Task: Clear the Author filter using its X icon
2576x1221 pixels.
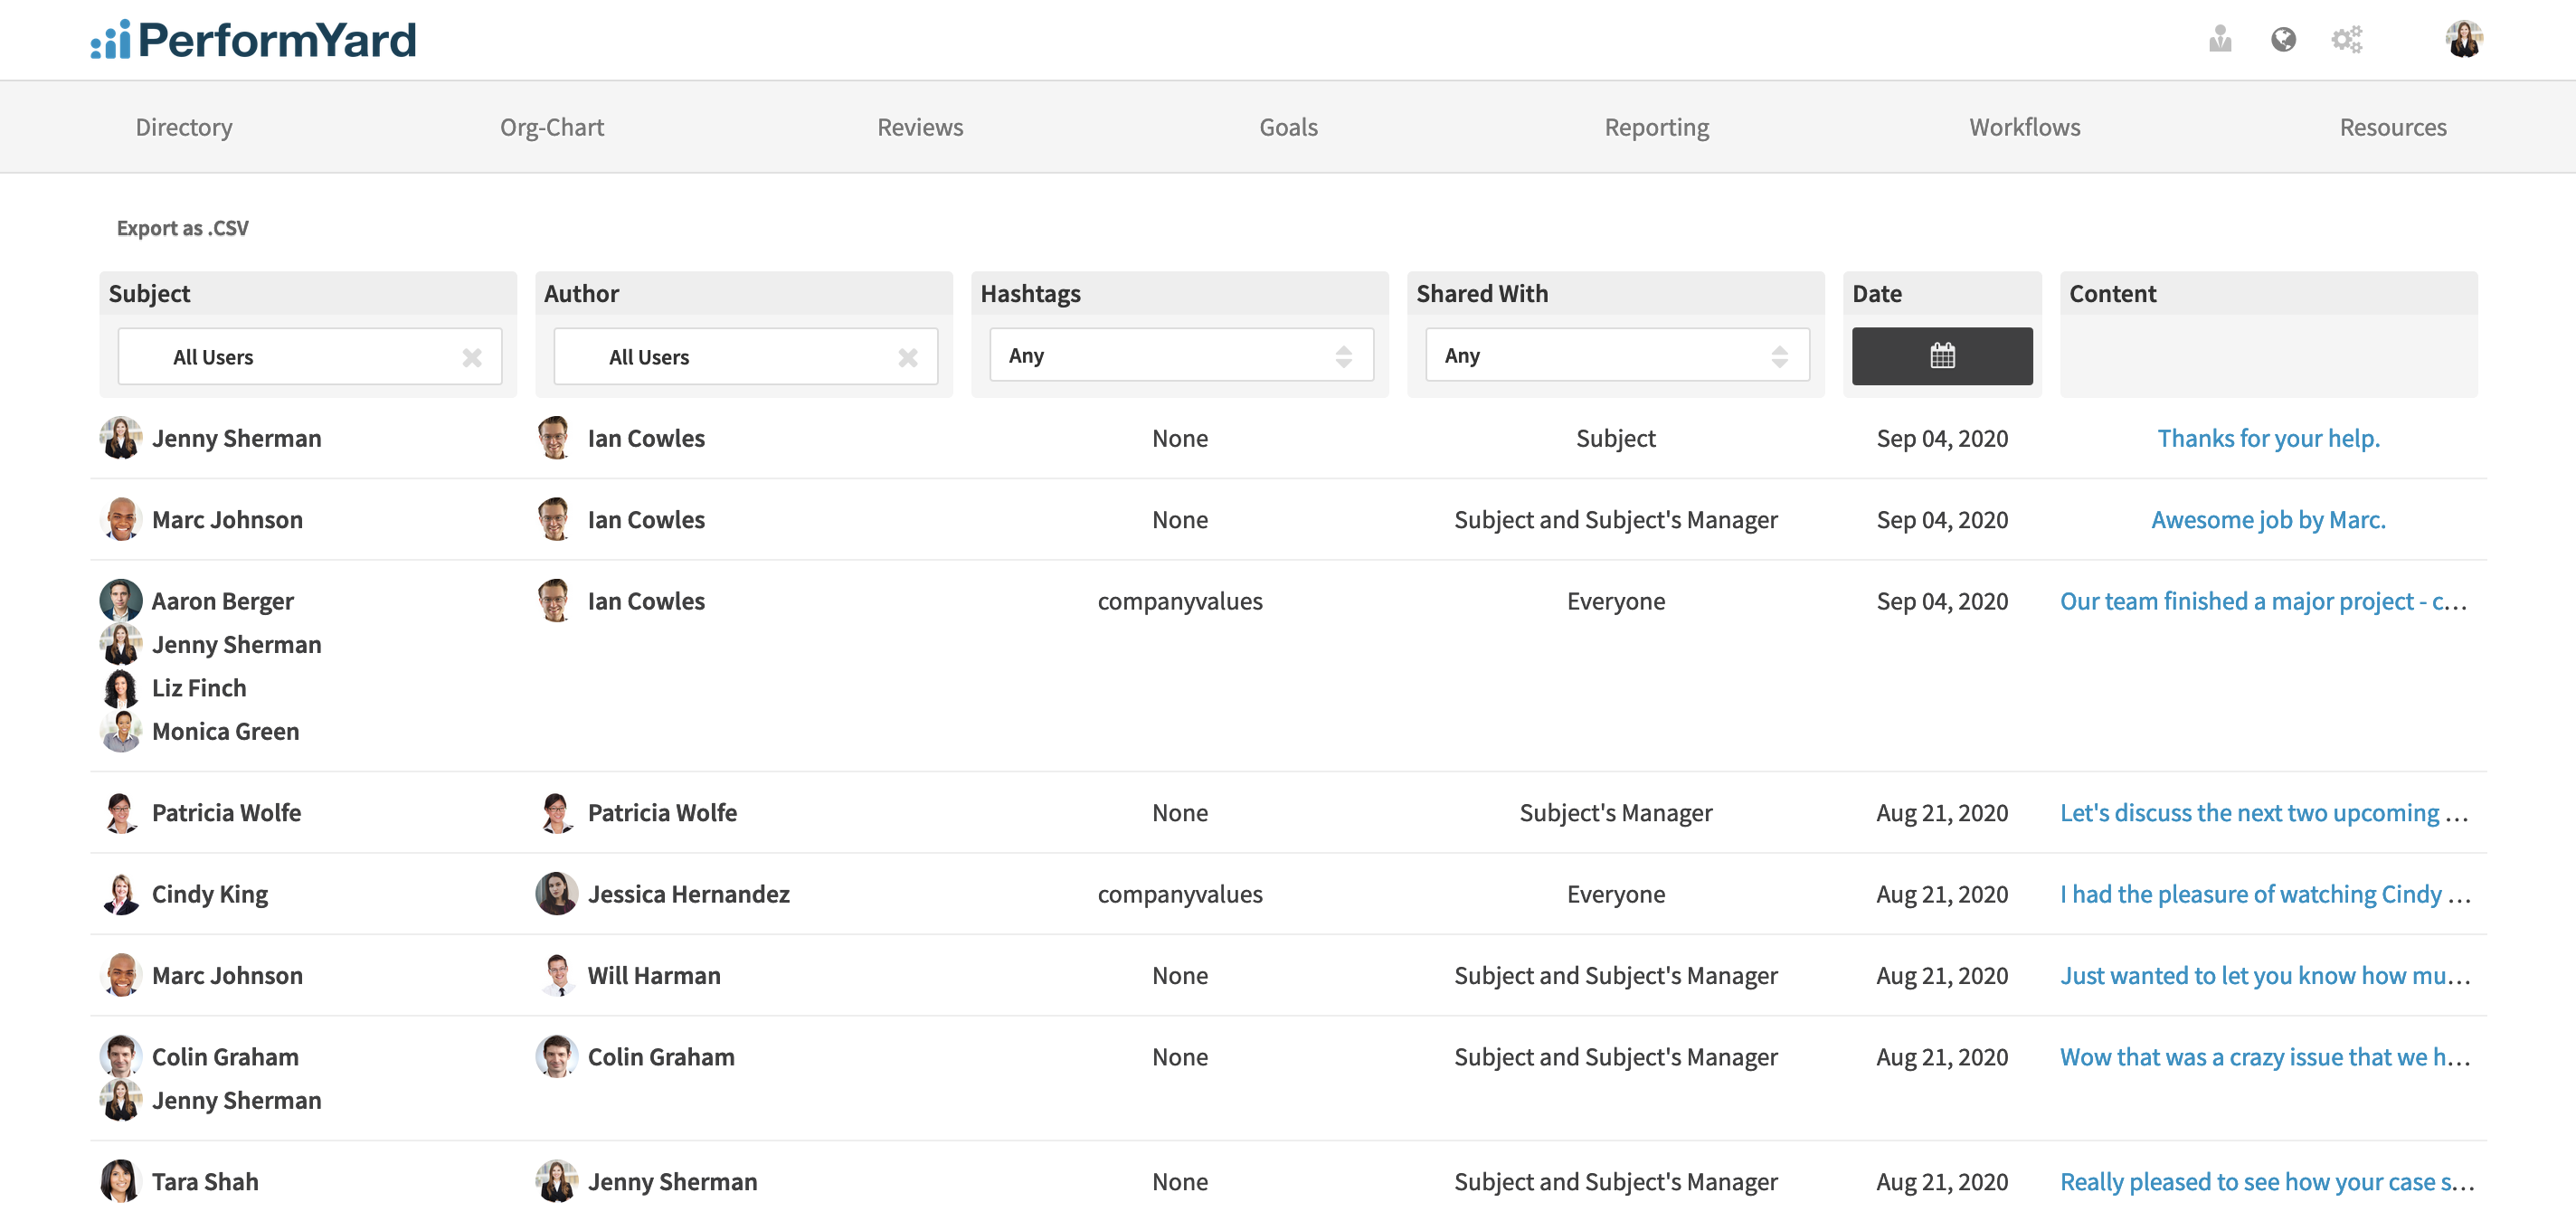Action: [908, 356]
